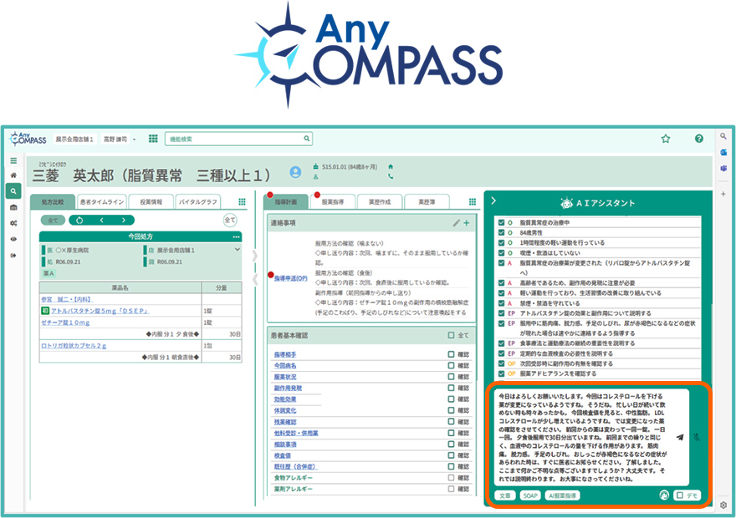Open grid icon beside バイタルグラフ tab
Image resolution: width=736 pixels, height=518 pixels.
click(242, 201)
